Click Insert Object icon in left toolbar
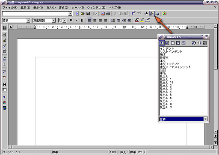Image resolution: width=219 pixels, height=155 pixels. point(4,40)
